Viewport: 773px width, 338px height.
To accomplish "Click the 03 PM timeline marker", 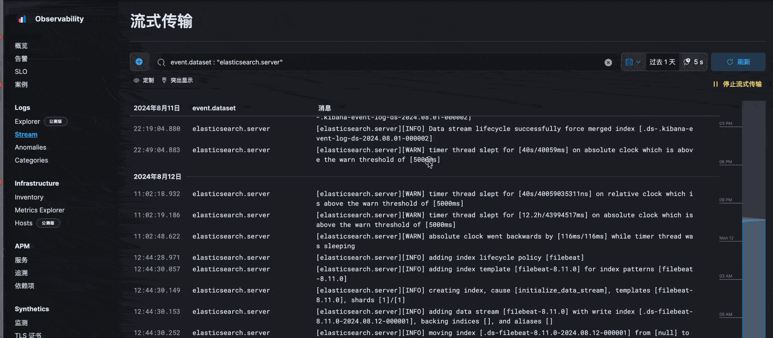I will click(x=725, y=123).
